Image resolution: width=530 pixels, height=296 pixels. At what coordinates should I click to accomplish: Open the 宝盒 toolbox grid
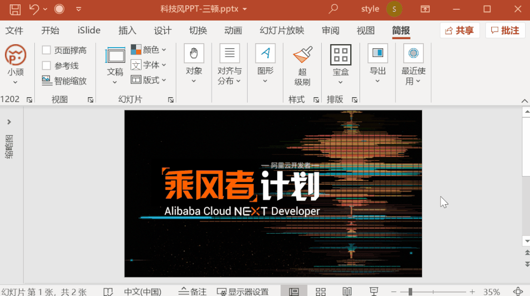tap(341, 64)
